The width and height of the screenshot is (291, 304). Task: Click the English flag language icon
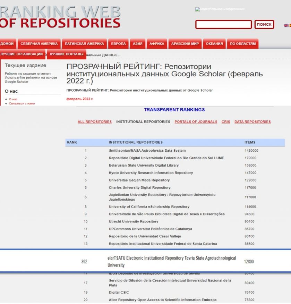[286, 25]
